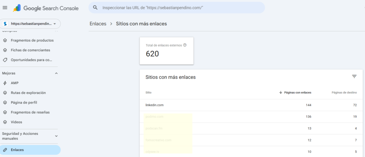This screenshot has height=157, width=365.
Task: Click the Sitios con más enlaces breadcrumb
Action: [x=142, y=24]
